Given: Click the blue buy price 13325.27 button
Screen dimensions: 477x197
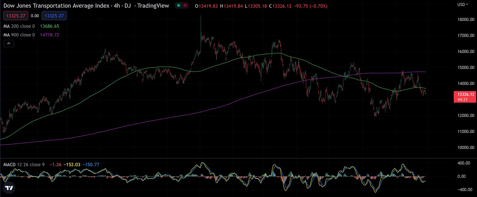Looking at the screenshot, I should coord(54,16).
